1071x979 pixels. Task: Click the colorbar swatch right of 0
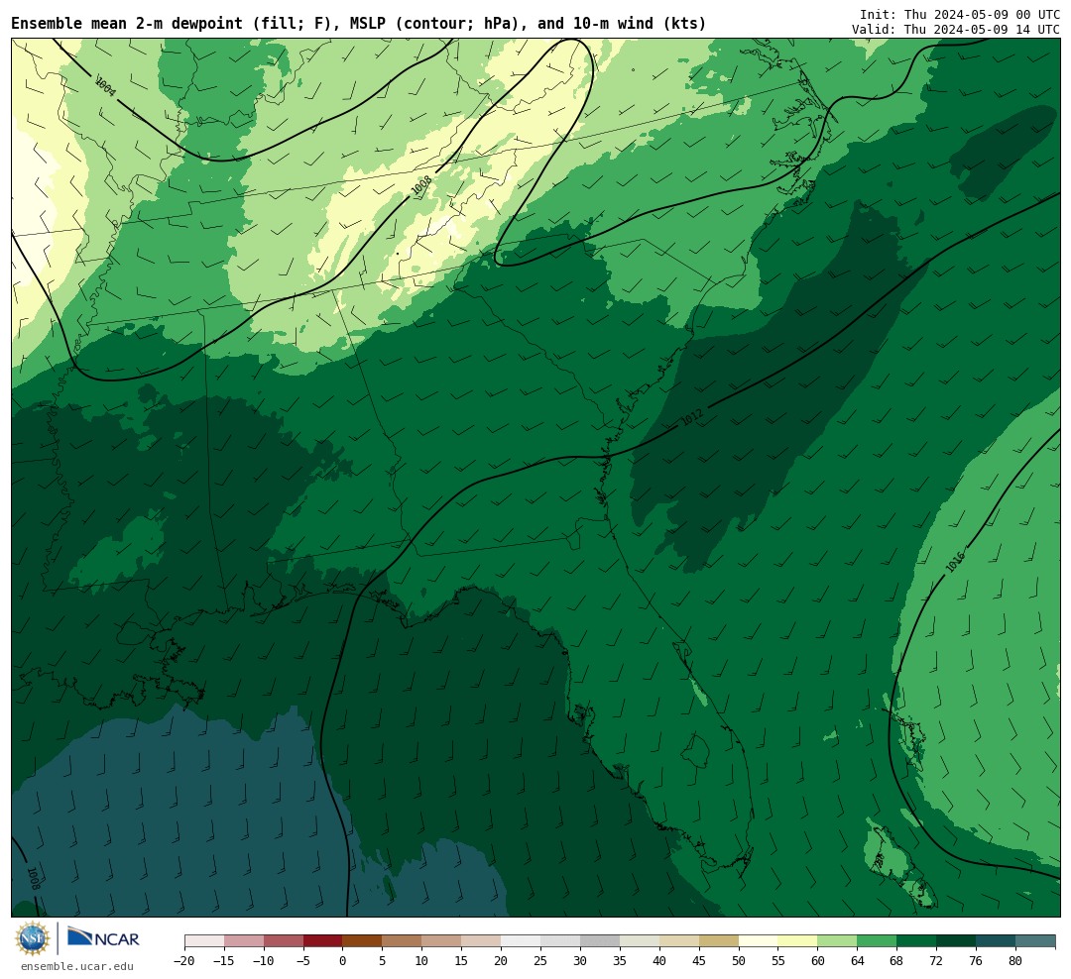click(x=362, y=941)
